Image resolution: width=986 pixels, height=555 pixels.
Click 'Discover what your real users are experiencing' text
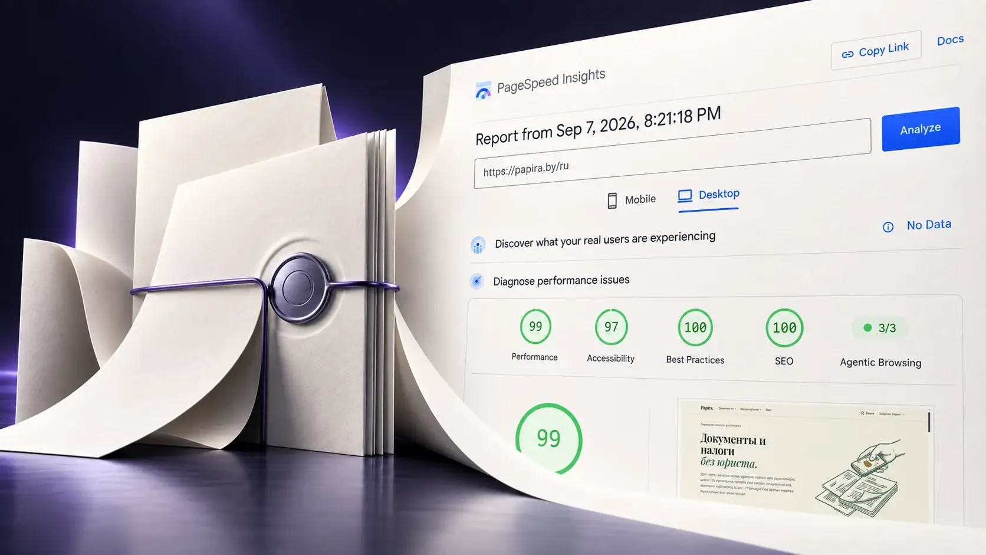click(x=605, y=239)
